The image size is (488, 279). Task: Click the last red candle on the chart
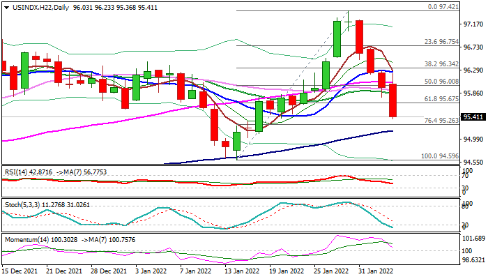393,100
